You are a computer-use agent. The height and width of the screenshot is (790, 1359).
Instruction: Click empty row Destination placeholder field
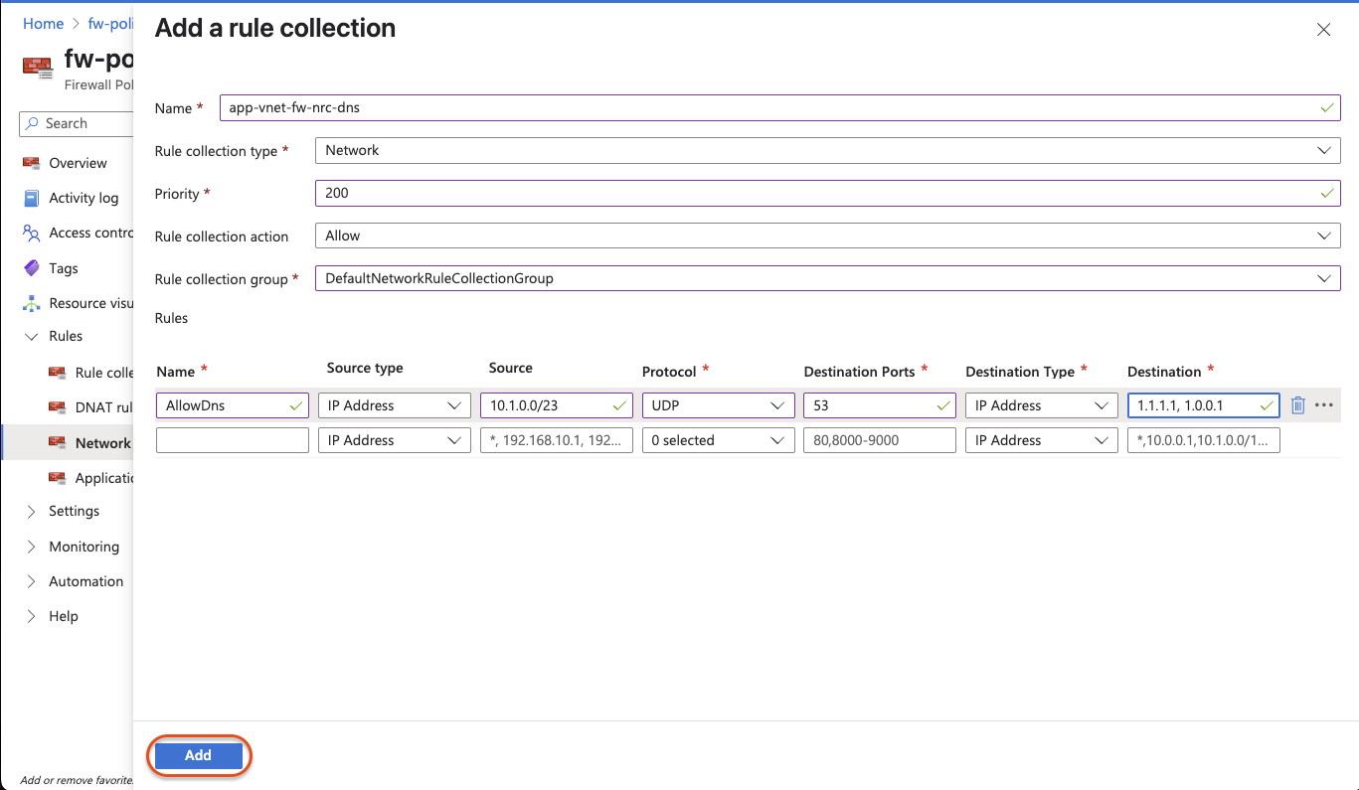1203,440
